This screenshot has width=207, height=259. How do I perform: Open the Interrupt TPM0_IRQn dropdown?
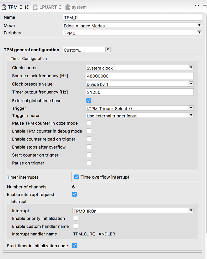191,211
